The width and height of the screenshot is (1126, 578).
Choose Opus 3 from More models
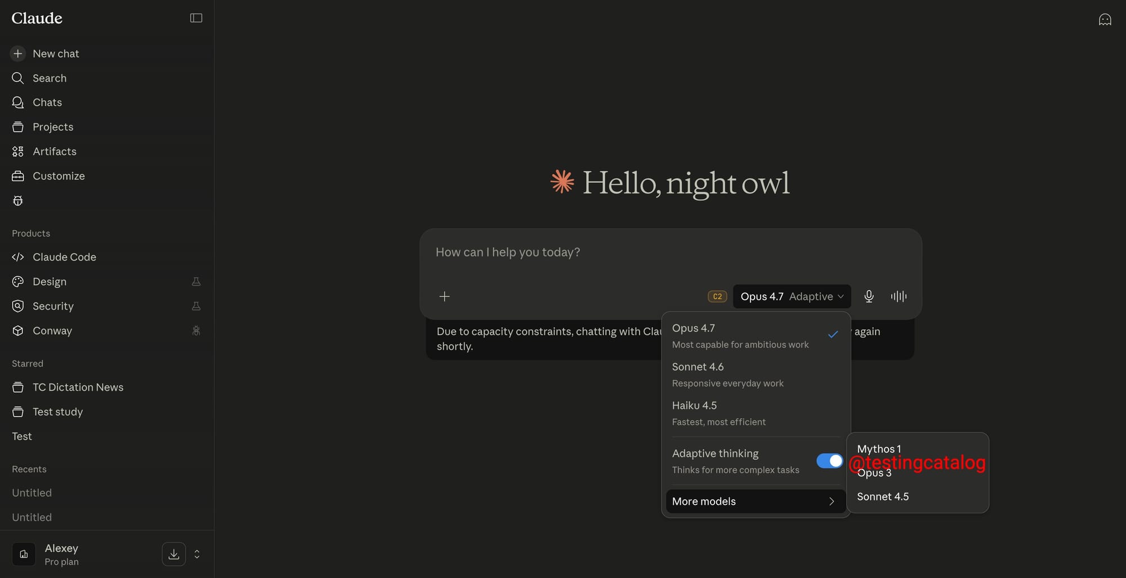tap(918, 473)
